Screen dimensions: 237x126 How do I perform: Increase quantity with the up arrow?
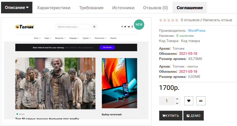pos(177,99)
